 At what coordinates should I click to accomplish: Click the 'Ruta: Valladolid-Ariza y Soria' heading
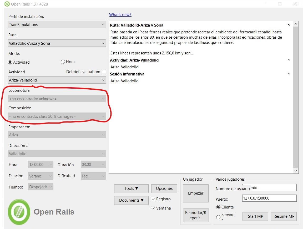point(137,25)
